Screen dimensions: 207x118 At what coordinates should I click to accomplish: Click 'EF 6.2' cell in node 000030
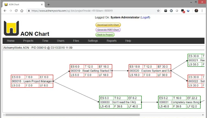[134, 98]
